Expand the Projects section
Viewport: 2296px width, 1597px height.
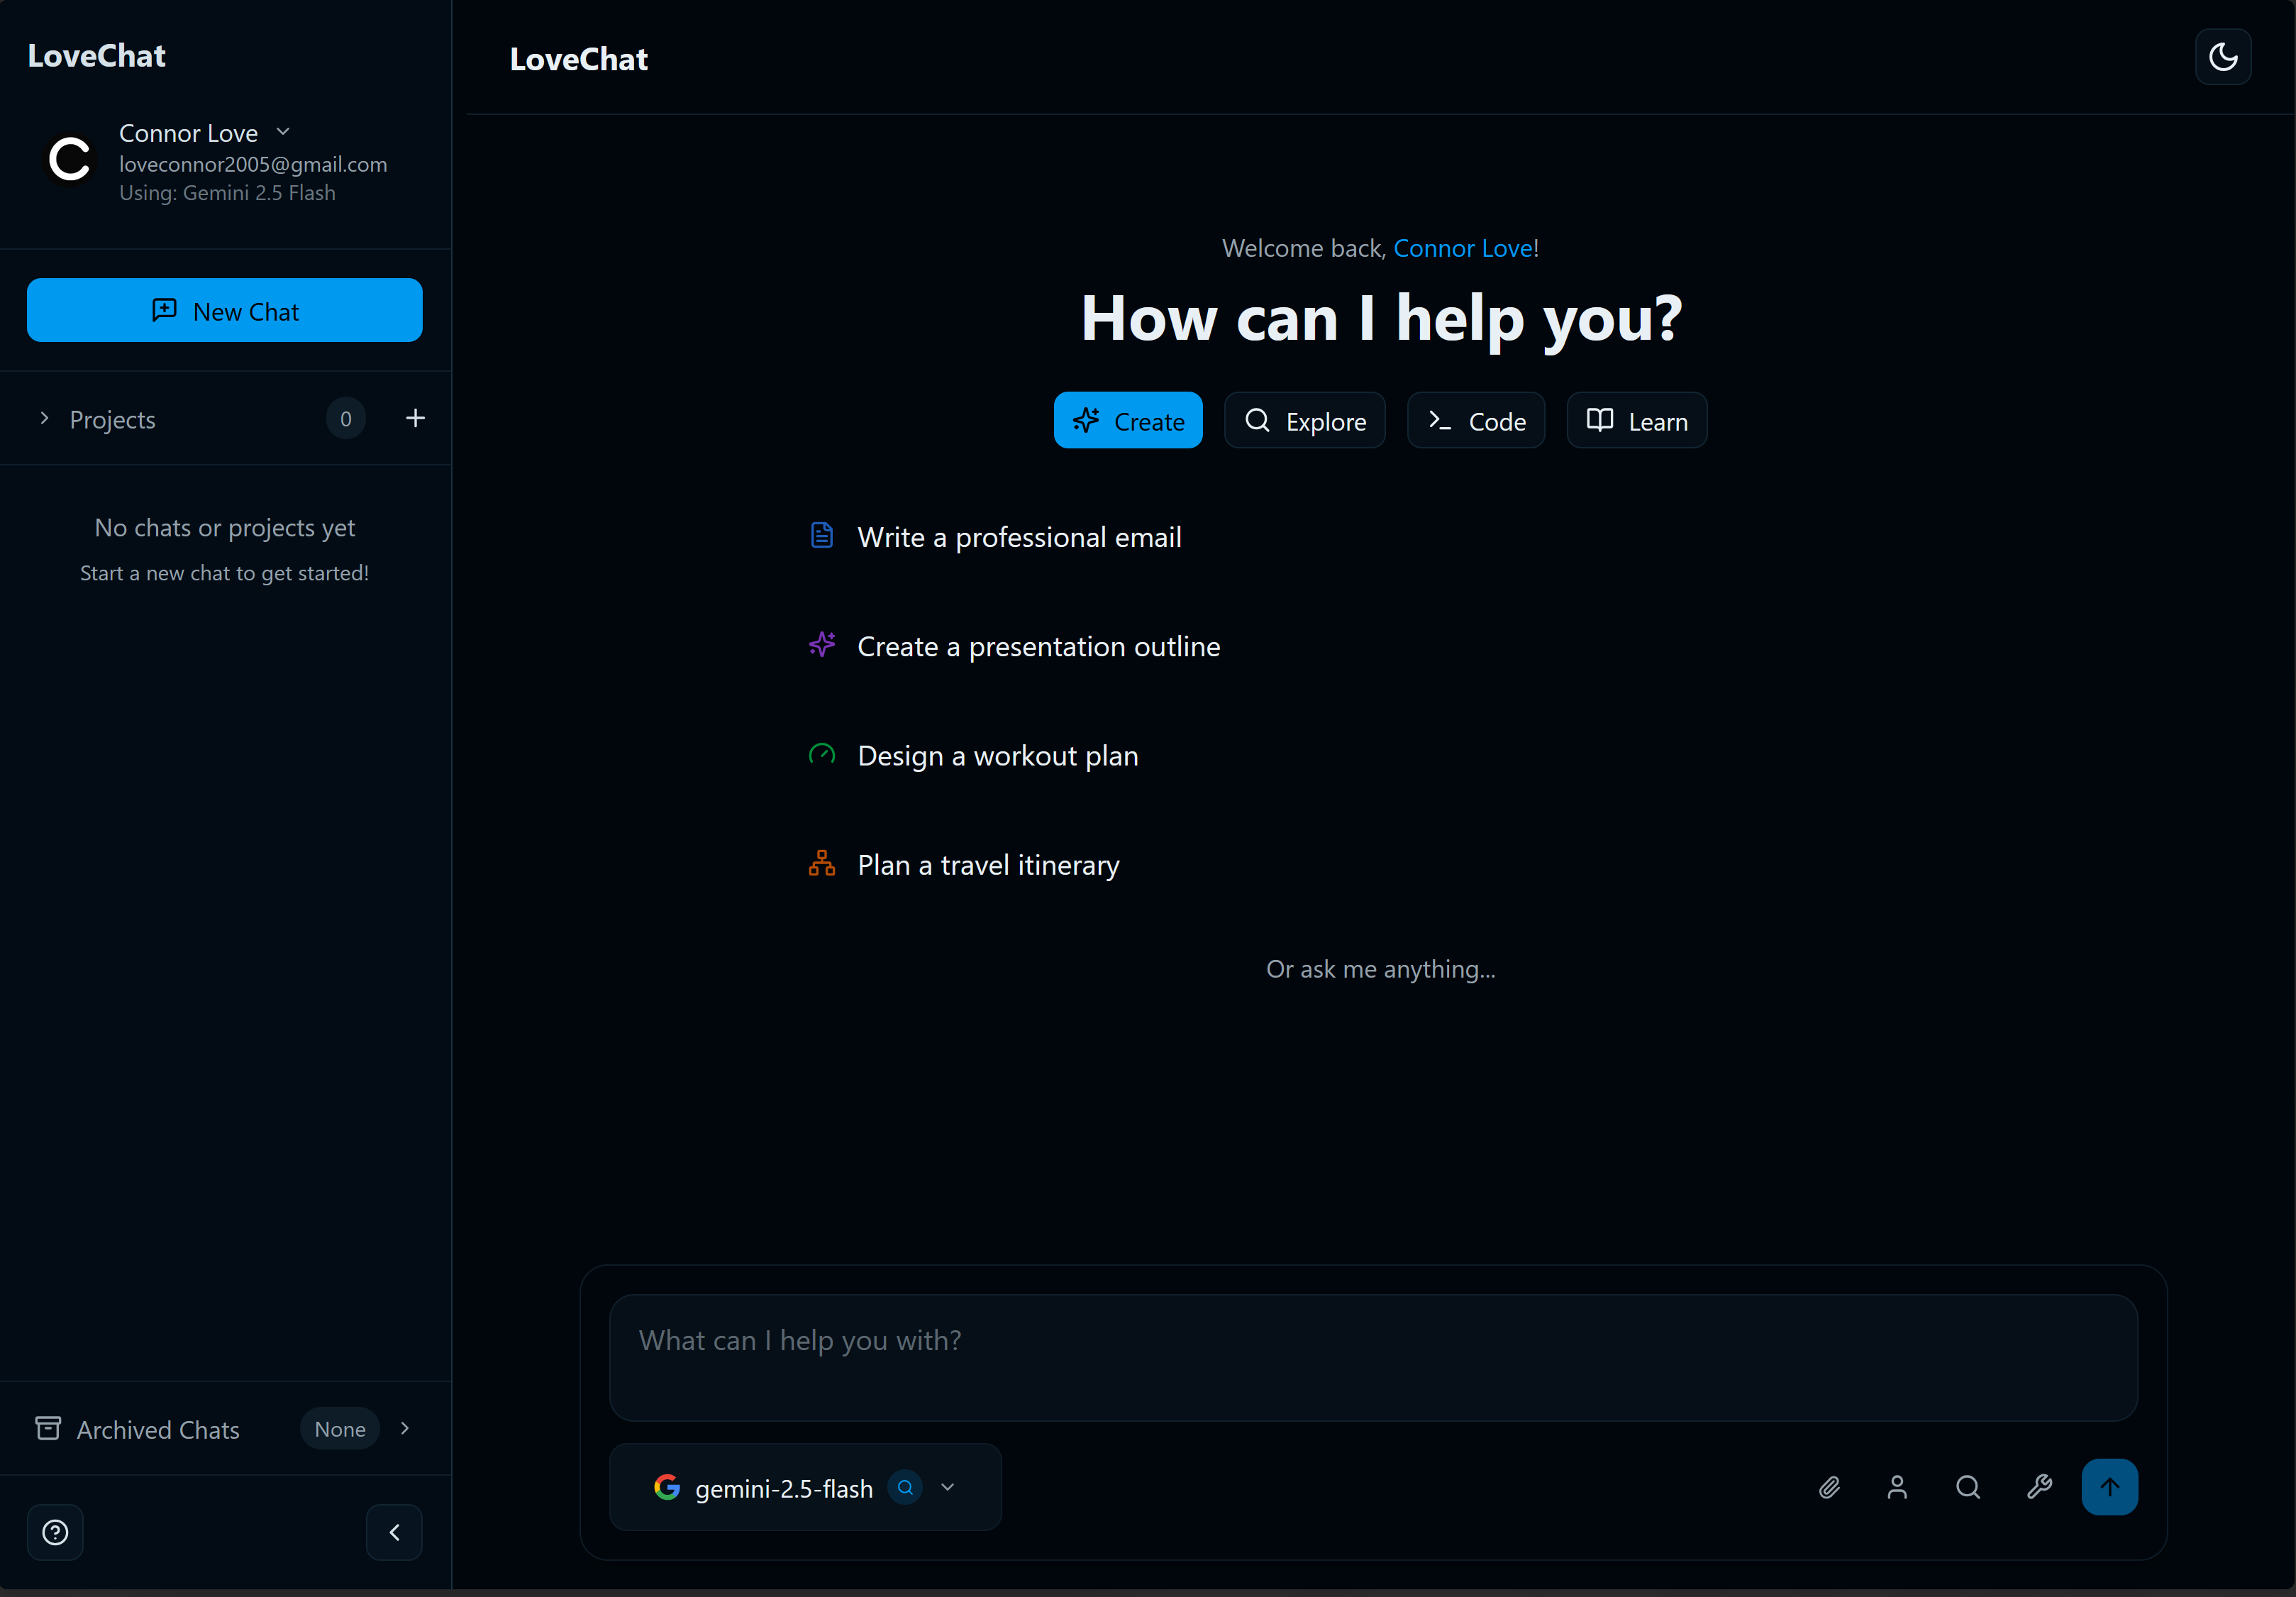click(x=44, y=418)
